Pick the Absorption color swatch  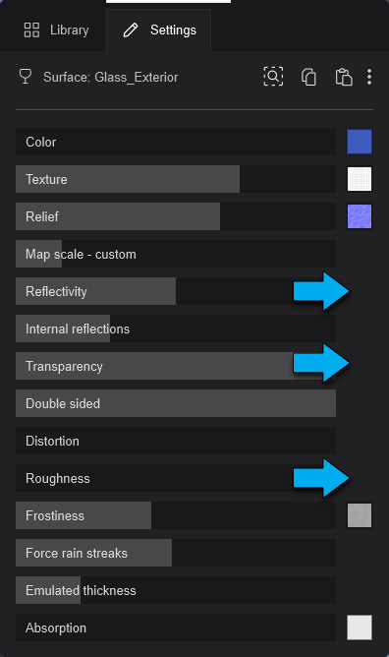[x=360, y=627]
